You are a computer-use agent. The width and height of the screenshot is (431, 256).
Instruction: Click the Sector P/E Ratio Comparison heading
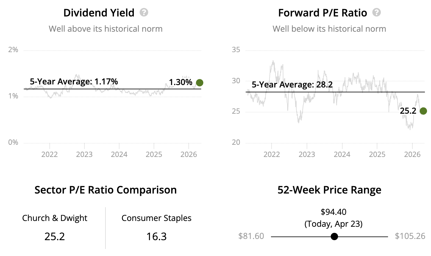pyautogui.click(x=105, y=190)
